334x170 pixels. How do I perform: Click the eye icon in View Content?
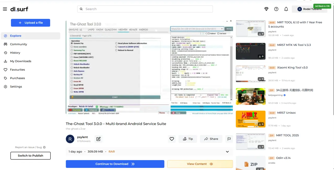pyautogui.click(x=211, y=164)
